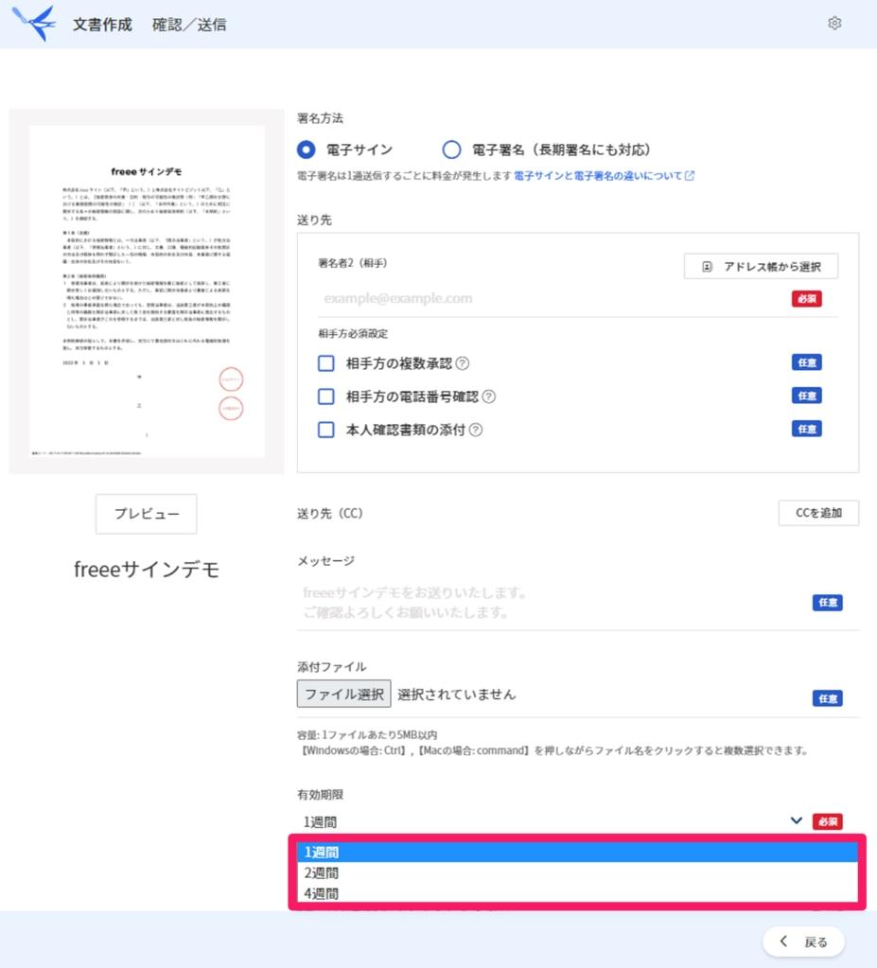Click the 任意 badge beside ファイル選択
Viewport: 877px width, 968px height.
pyautogui.click(x=828, y=698)
